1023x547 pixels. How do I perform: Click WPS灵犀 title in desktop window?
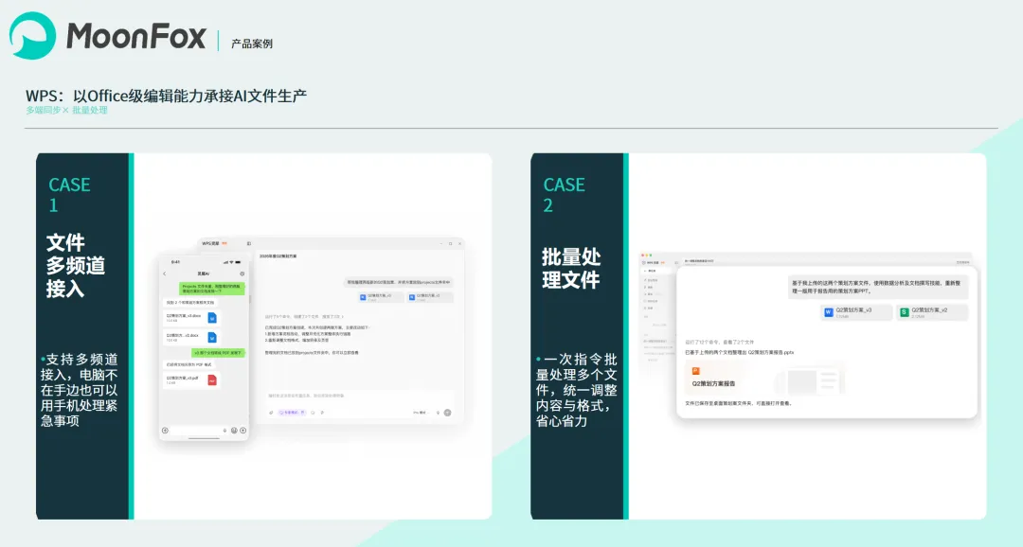[x=210, y=243]
